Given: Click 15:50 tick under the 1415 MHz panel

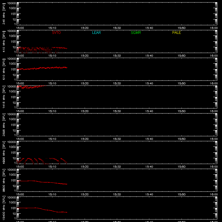Looking at the screenshot, I should pyautogui.click(x=181, y=111).
